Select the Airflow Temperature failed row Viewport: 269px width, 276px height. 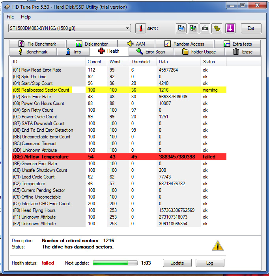coord(119,157)
